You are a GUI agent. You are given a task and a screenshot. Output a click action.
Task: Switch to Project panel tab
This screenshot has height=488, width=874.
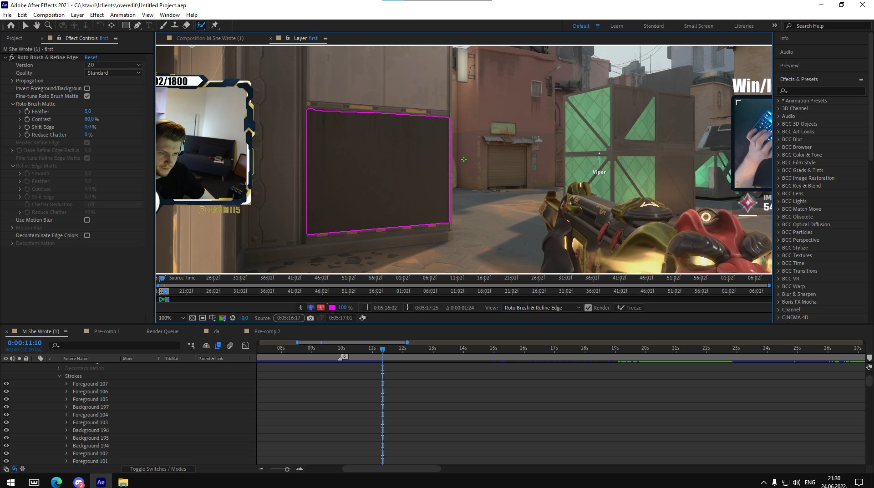(14, 38)
